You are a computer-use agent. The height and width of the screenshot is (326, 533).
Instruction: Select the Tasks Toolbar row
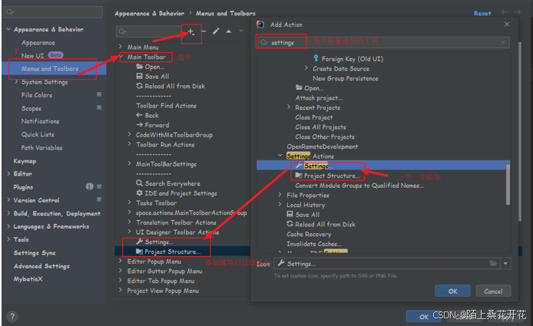tap(157, 203)
